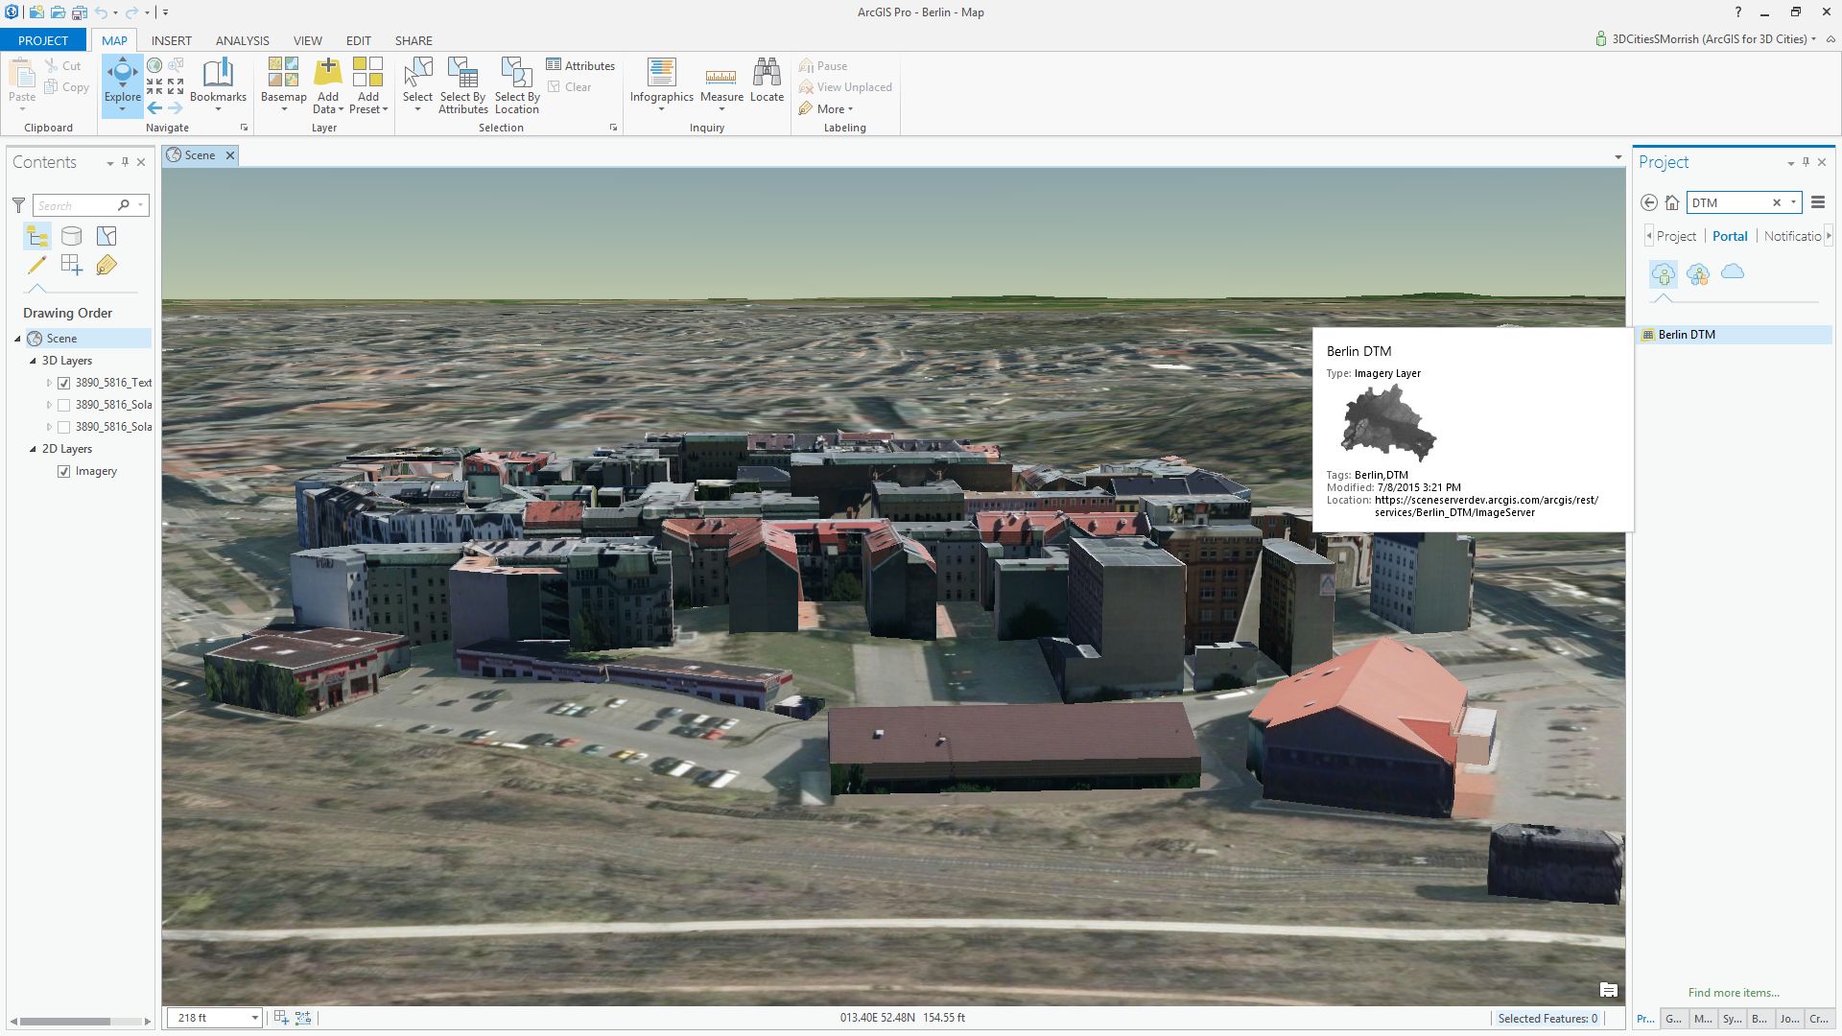List by Snapping icon

[x=72, y=265]
